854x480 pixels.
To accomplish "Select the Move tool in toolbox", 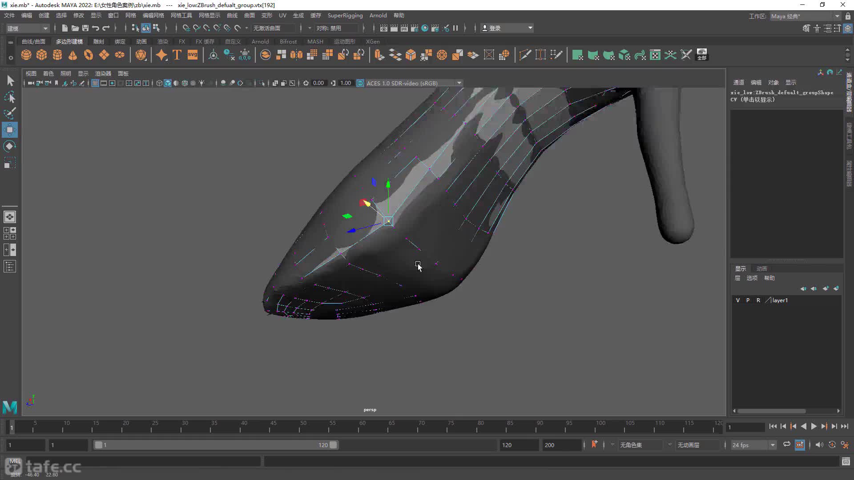I will (x=10, y=130).
